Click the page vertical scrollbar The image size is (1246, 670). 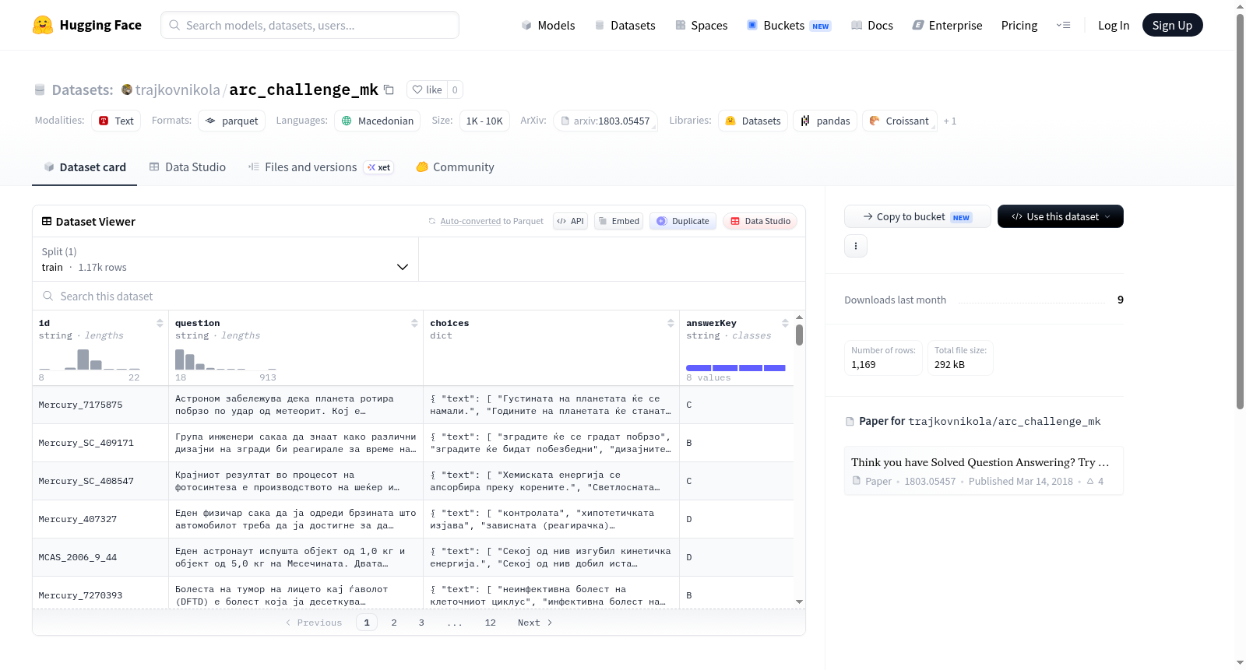click(1240, 211)
